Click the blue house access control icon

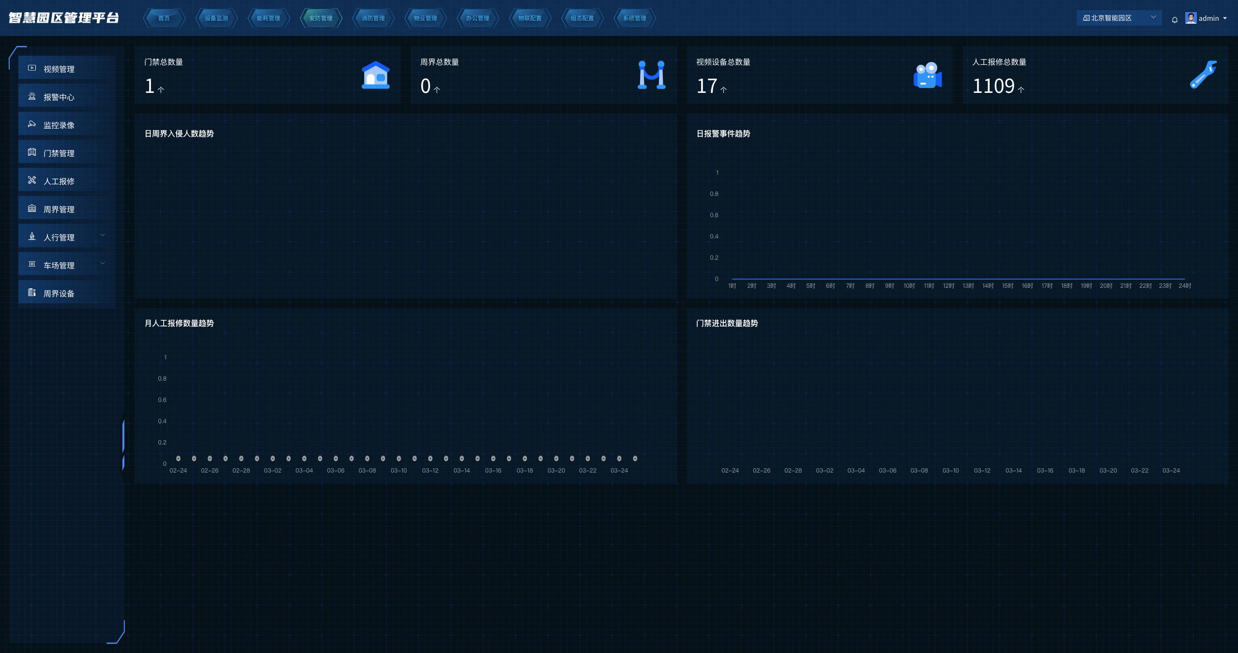[x=376, y=75]
